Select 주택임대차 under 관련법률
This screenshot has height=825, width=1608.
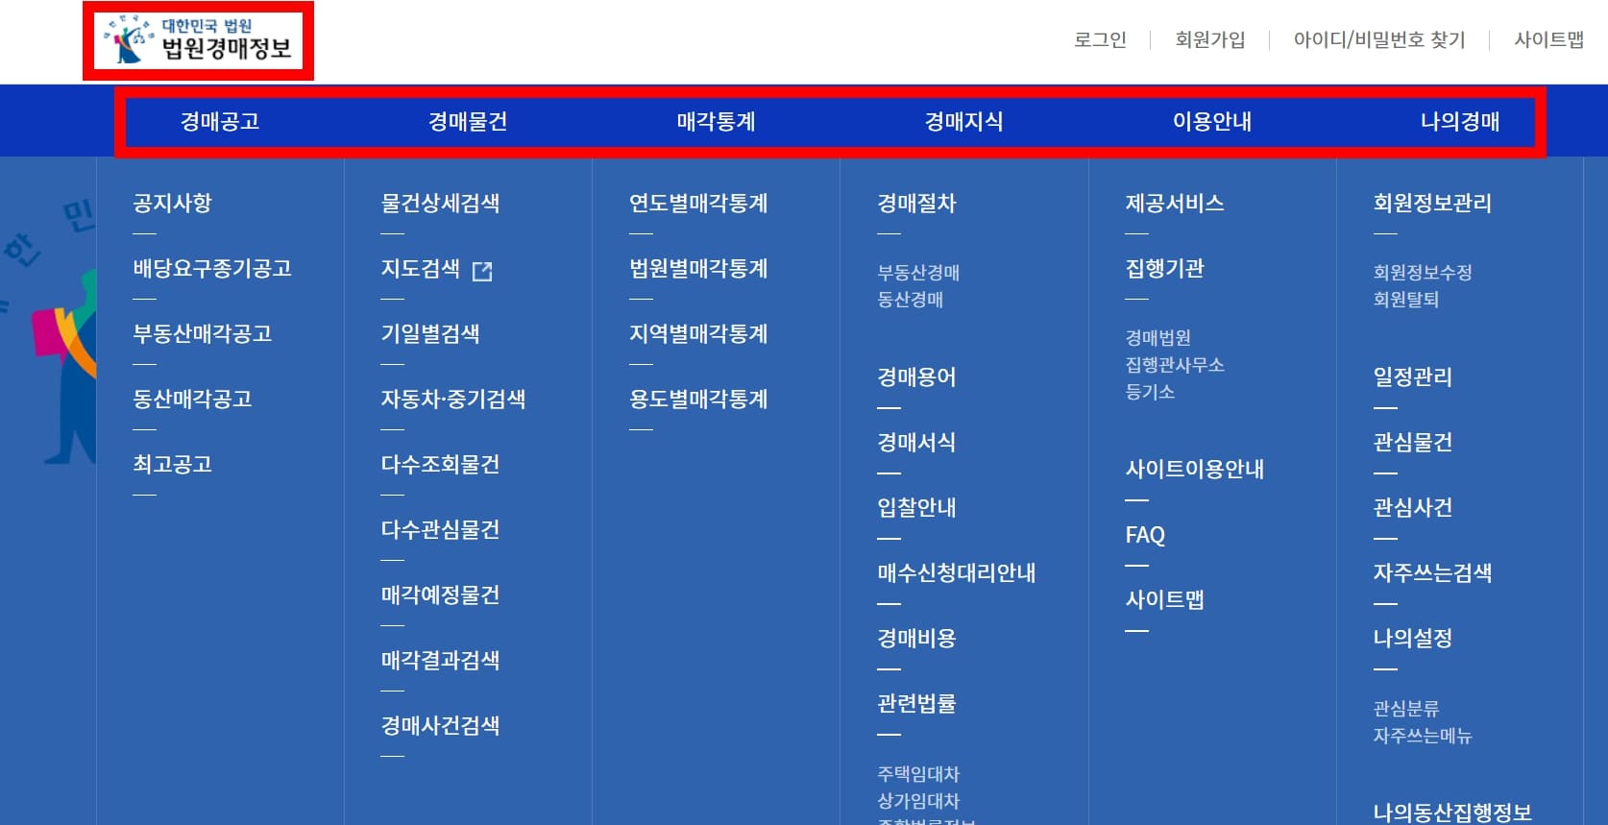(918, 774)
